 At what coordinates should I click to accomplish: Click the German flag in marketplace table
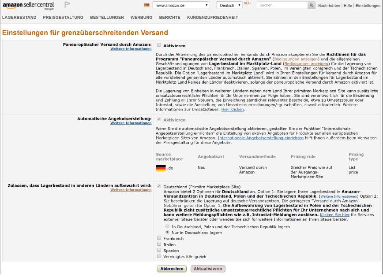click(161, 168)
